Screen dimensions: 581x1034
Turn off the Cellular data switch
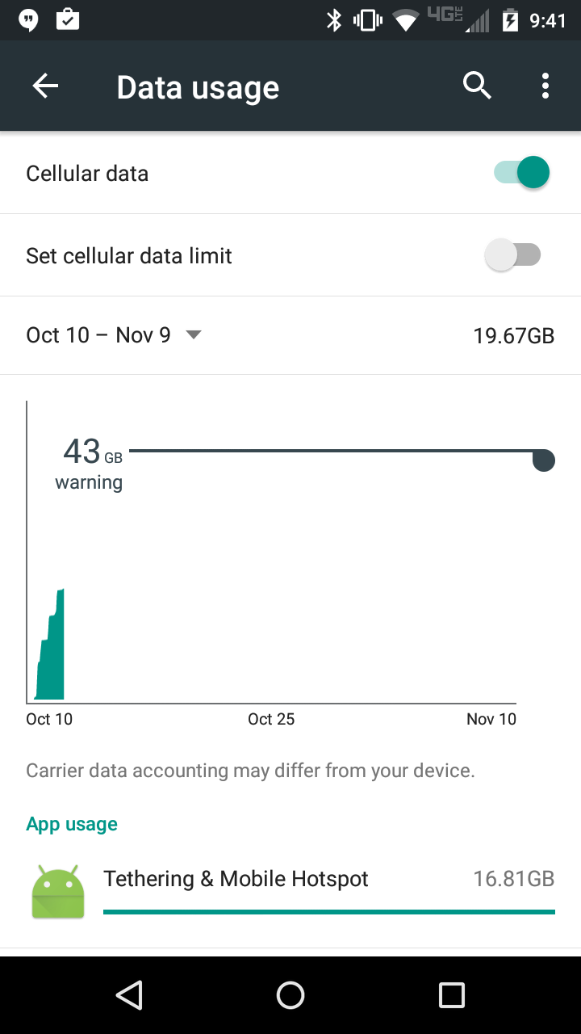coord(522,173)
